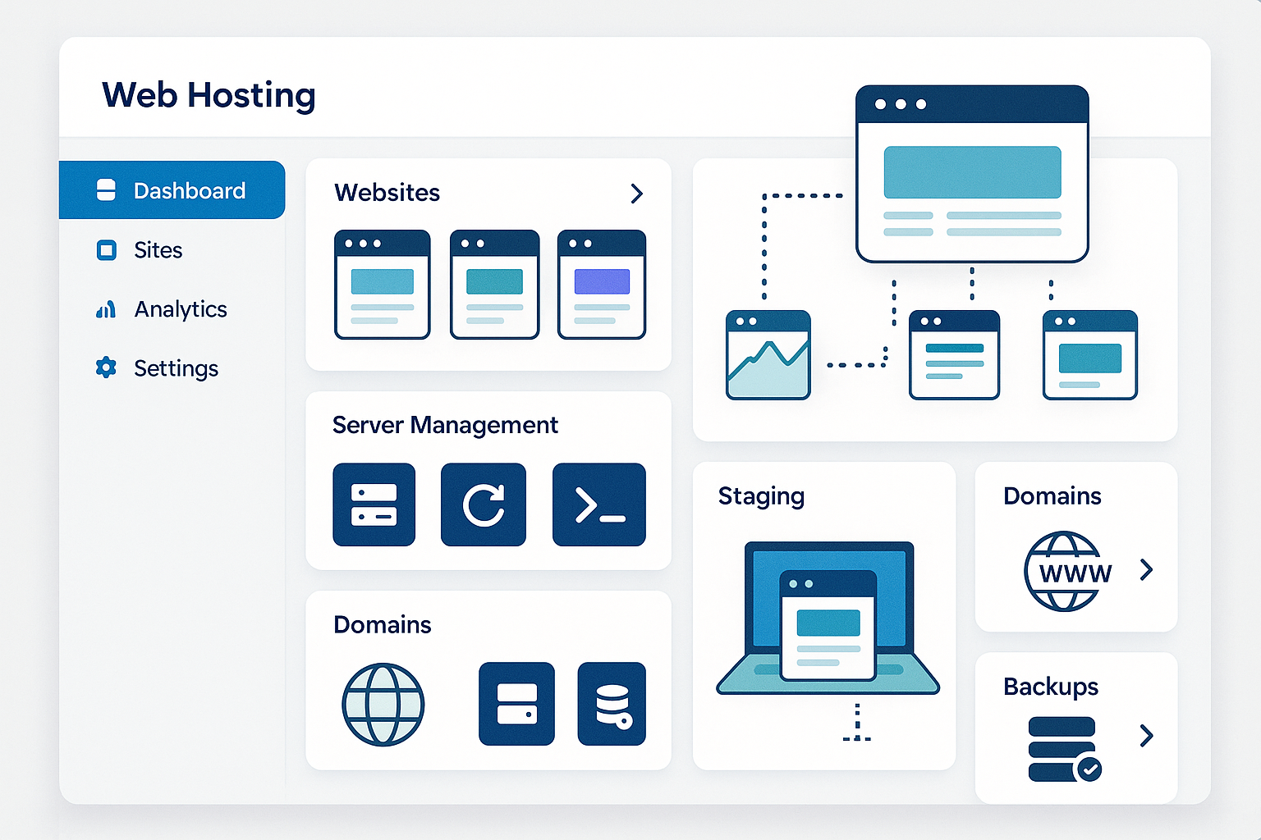Click the storage drive icon in the Domains card
The height and width of the screenshot is (840, 1261).
[x=516, y=704]
